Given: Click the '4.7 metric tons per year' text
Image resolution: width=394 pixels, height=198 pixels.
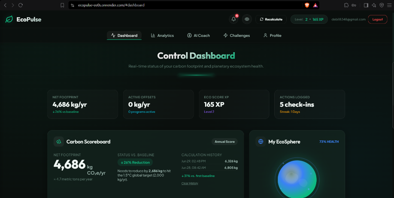Looking at the screenshot, I should click(x=73, y=179).
